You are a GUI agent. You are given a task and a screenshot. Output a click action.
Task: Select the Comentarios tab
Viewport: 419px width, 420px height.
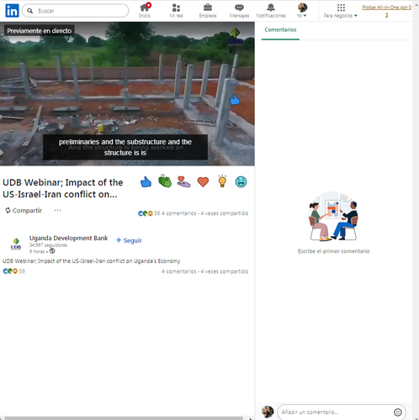[280, 29]
